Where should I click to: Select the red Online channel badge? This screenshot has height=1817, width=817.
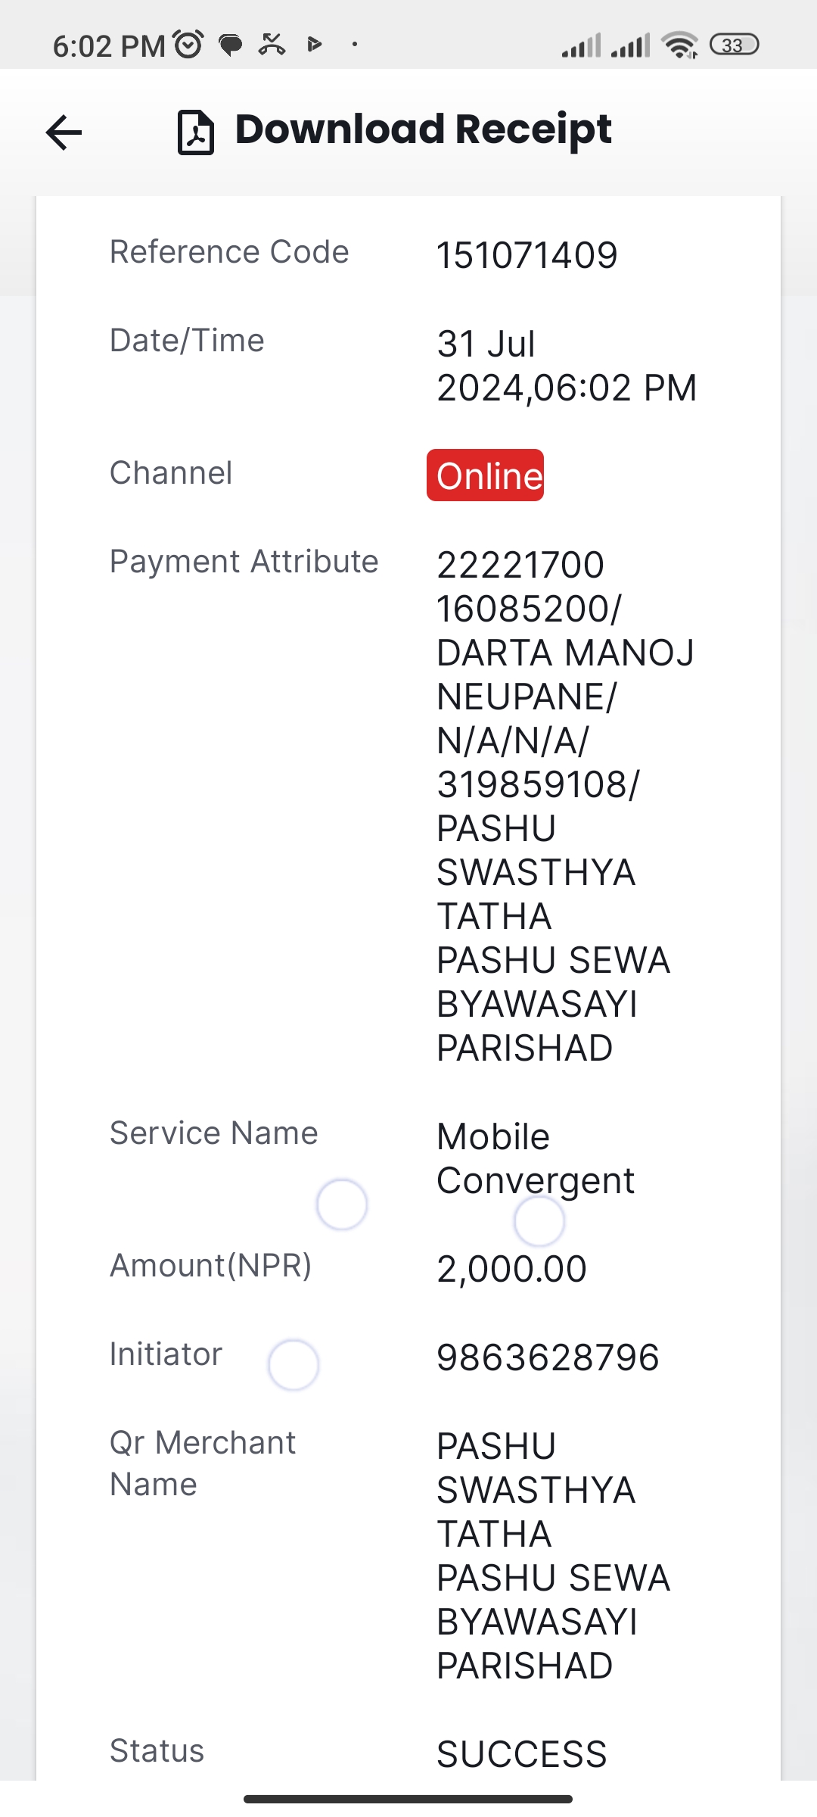click(x=486, y=475)
